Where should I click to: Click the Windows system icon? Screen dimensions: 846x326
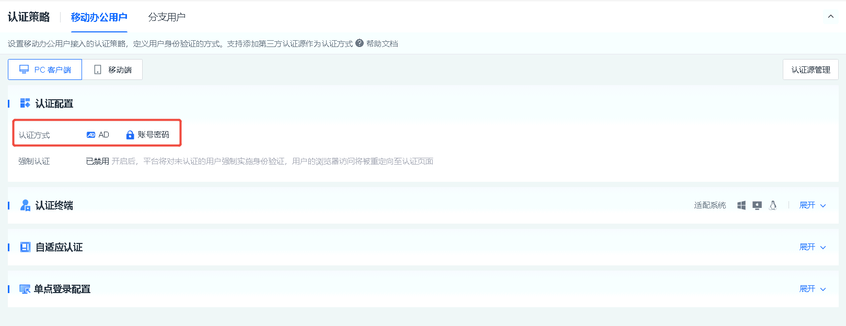(741, 205)
